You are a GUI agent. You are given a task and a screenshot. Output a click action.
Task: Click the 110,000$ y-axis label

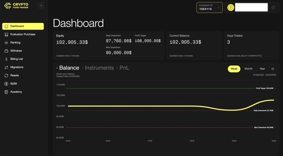[61, 85]
